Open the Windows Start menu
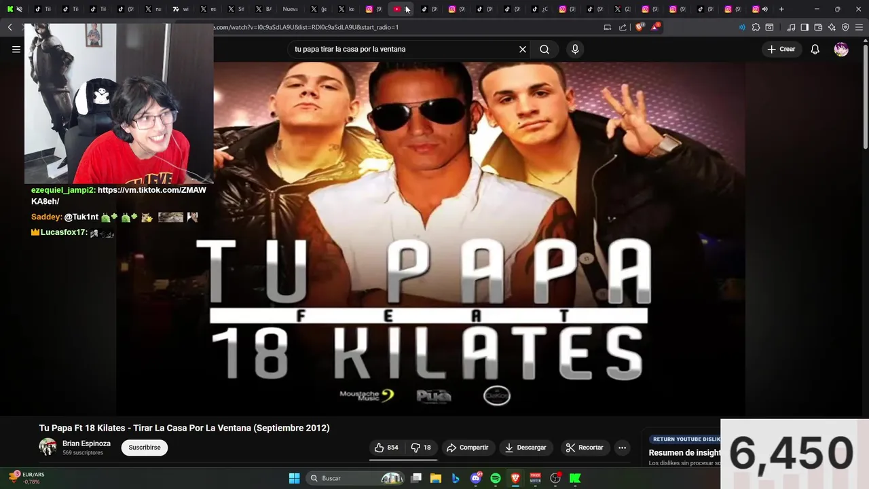This screenshot has height=489, width=869. (294, 478)
